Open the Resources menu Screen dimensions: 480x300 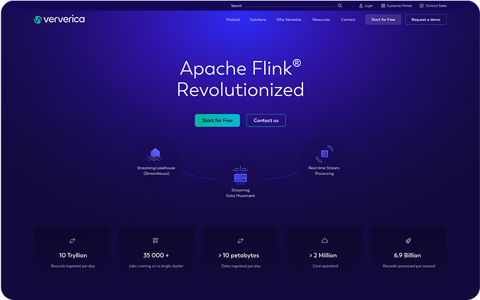pyautogui.click(x=321, y=20)
